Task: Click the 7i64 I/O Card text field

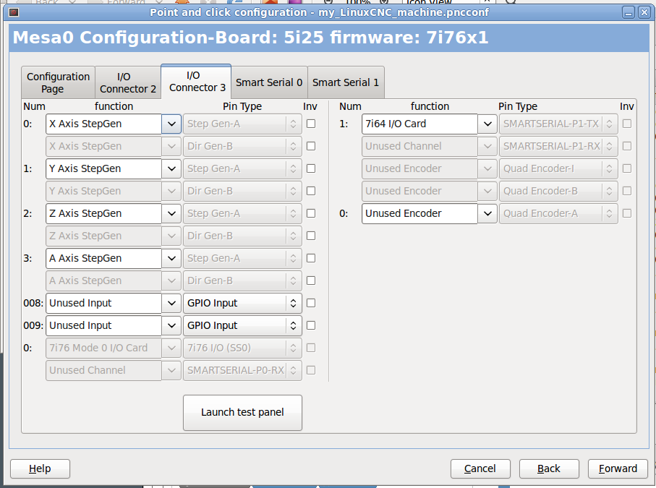Action: (419, 124)
